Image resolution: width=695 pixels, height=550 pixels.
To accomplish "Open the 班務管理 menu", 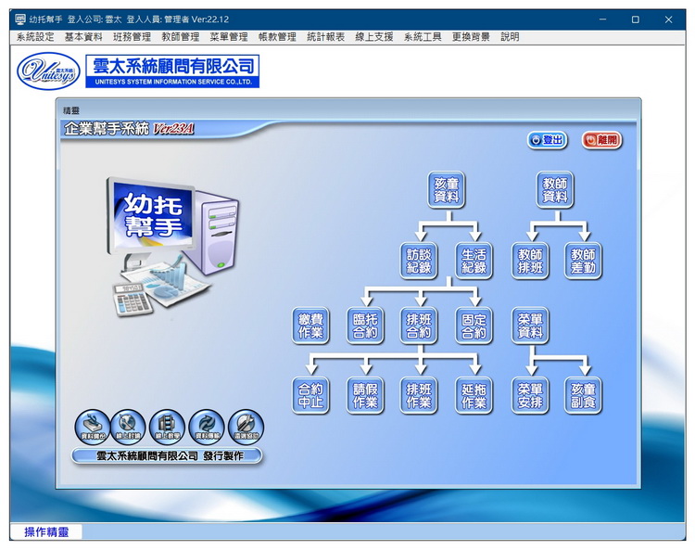I will point(133,37).
